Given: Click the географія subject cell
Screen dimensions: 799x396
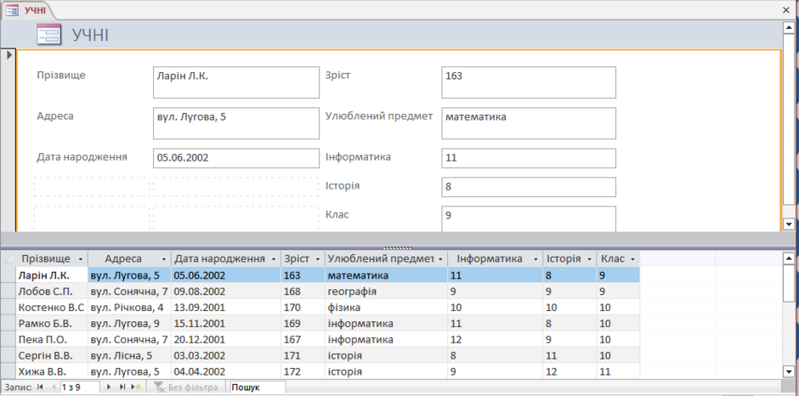Looking at the screenshot, I should tap(386, 291).
